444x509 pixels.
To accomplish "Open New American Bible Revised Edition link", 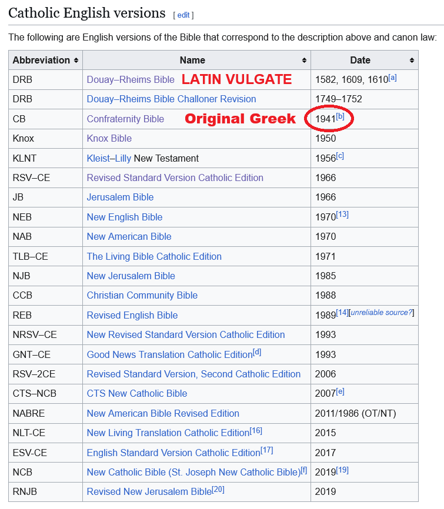I will point(163,413).
